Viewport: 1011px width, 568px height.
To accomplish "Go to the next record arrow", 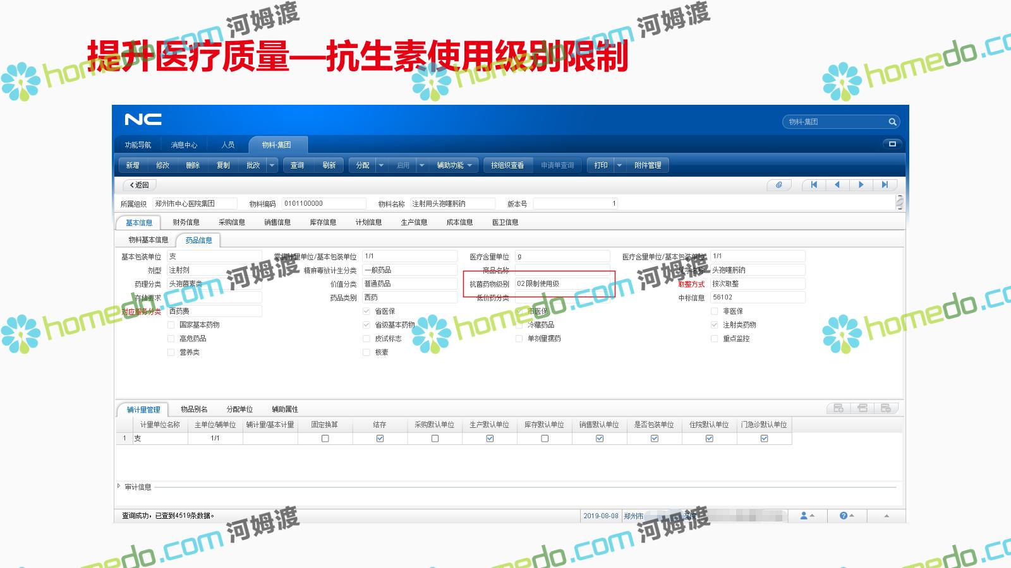I will (861, 185).
